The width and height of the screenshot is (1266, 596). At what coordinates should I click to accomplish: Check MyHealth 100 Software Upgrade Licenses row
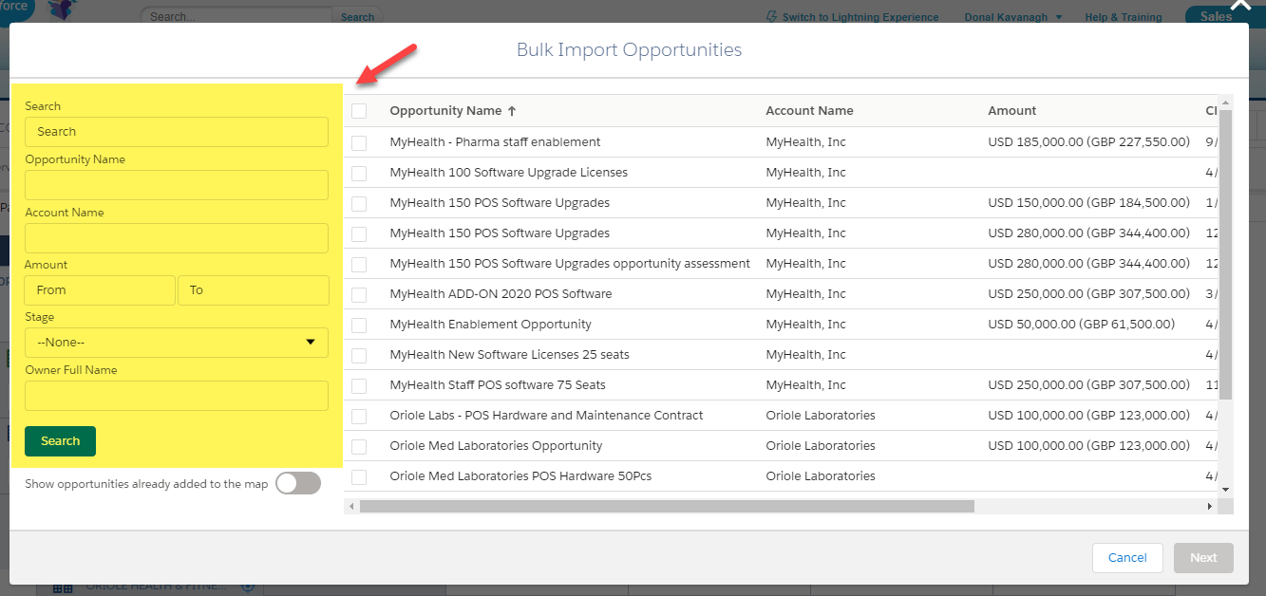359,173
